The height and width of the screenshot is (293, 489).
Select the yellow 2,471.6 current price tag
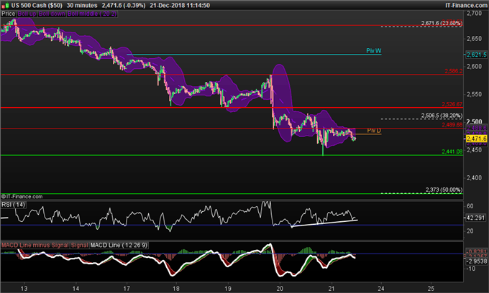click(x=476, y=139)
